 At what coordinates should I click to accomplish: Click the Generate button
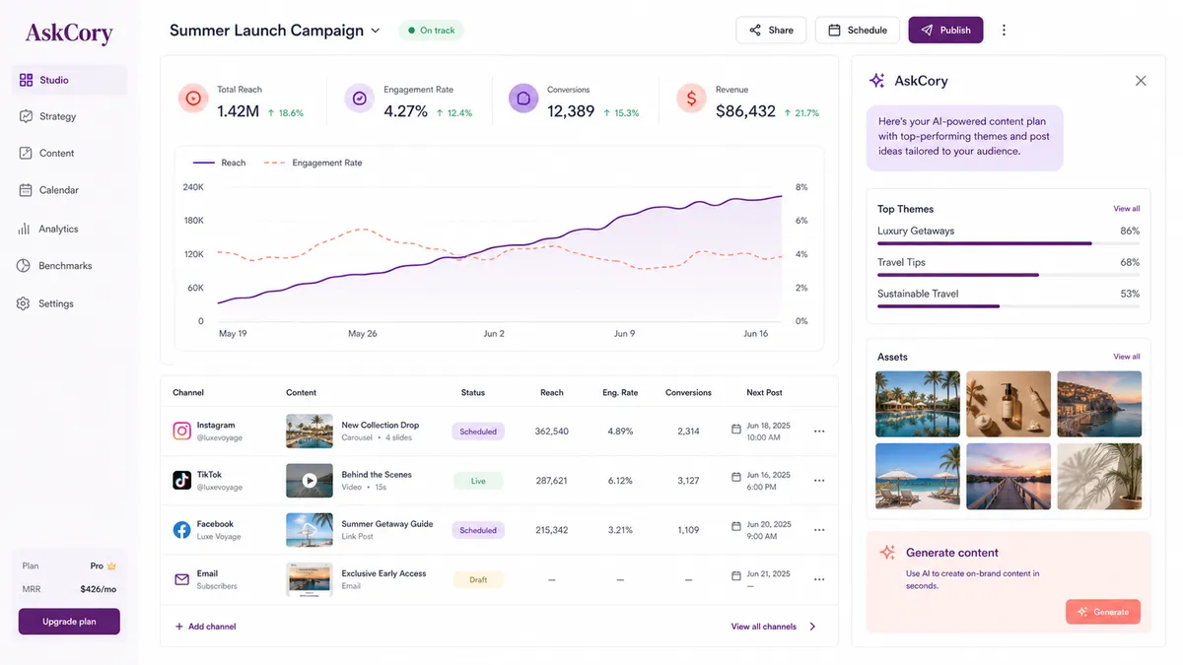1103,612
